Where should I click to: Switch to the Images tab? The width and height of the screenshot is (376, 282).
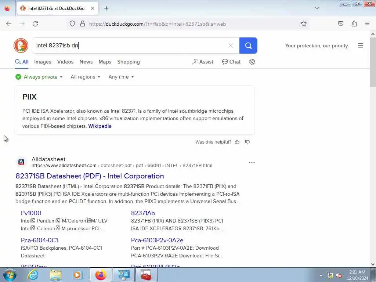43,62
